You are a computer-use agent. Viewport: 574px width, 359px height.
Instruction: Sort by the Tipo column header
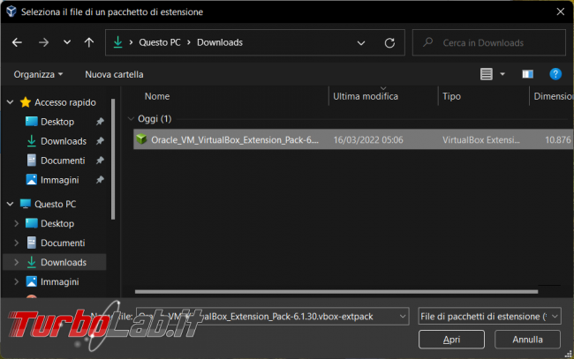point(451,96)
